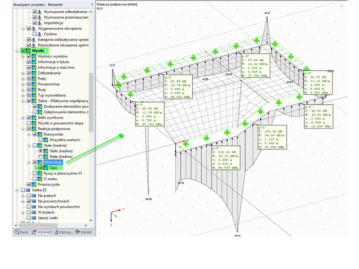The width and height of the screenshot is (359, 269).
Task: Click the Zebra result icon
Action: [x=34, y=101]
